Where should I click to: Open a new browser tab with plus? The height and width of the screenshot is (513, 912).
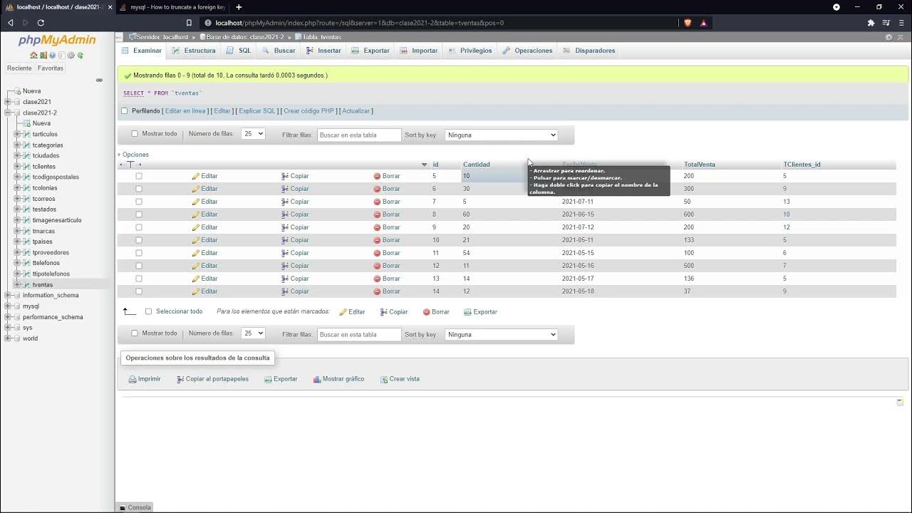[239, 7]
